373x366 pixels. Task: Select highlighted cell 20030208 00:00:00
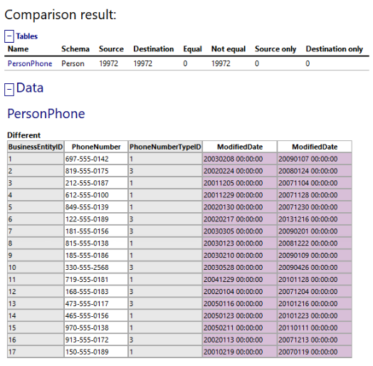240,159
